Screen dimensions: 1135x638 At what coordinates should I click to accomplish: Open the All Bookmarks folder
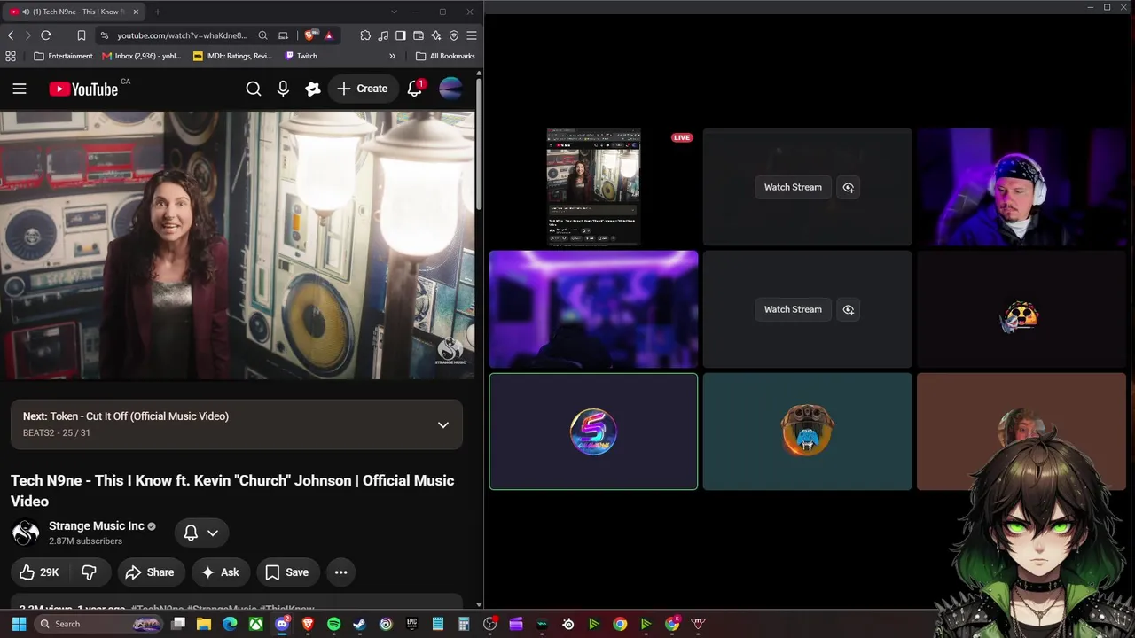pyautogui.click(x=445, y=56)
